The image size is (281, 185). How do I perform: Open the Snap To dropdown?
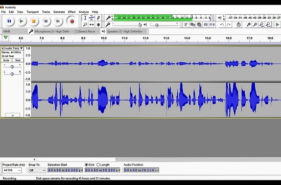[37, 170]
